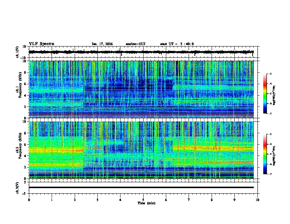The height and width of the screenshot is (224, 290).
Task: Click the flat ch.3 voltage trace line
Action: coord(141,187)
